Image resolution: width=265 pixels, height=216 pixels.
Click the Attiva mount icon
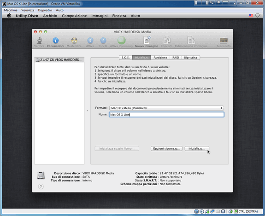(x=90, y=41)
